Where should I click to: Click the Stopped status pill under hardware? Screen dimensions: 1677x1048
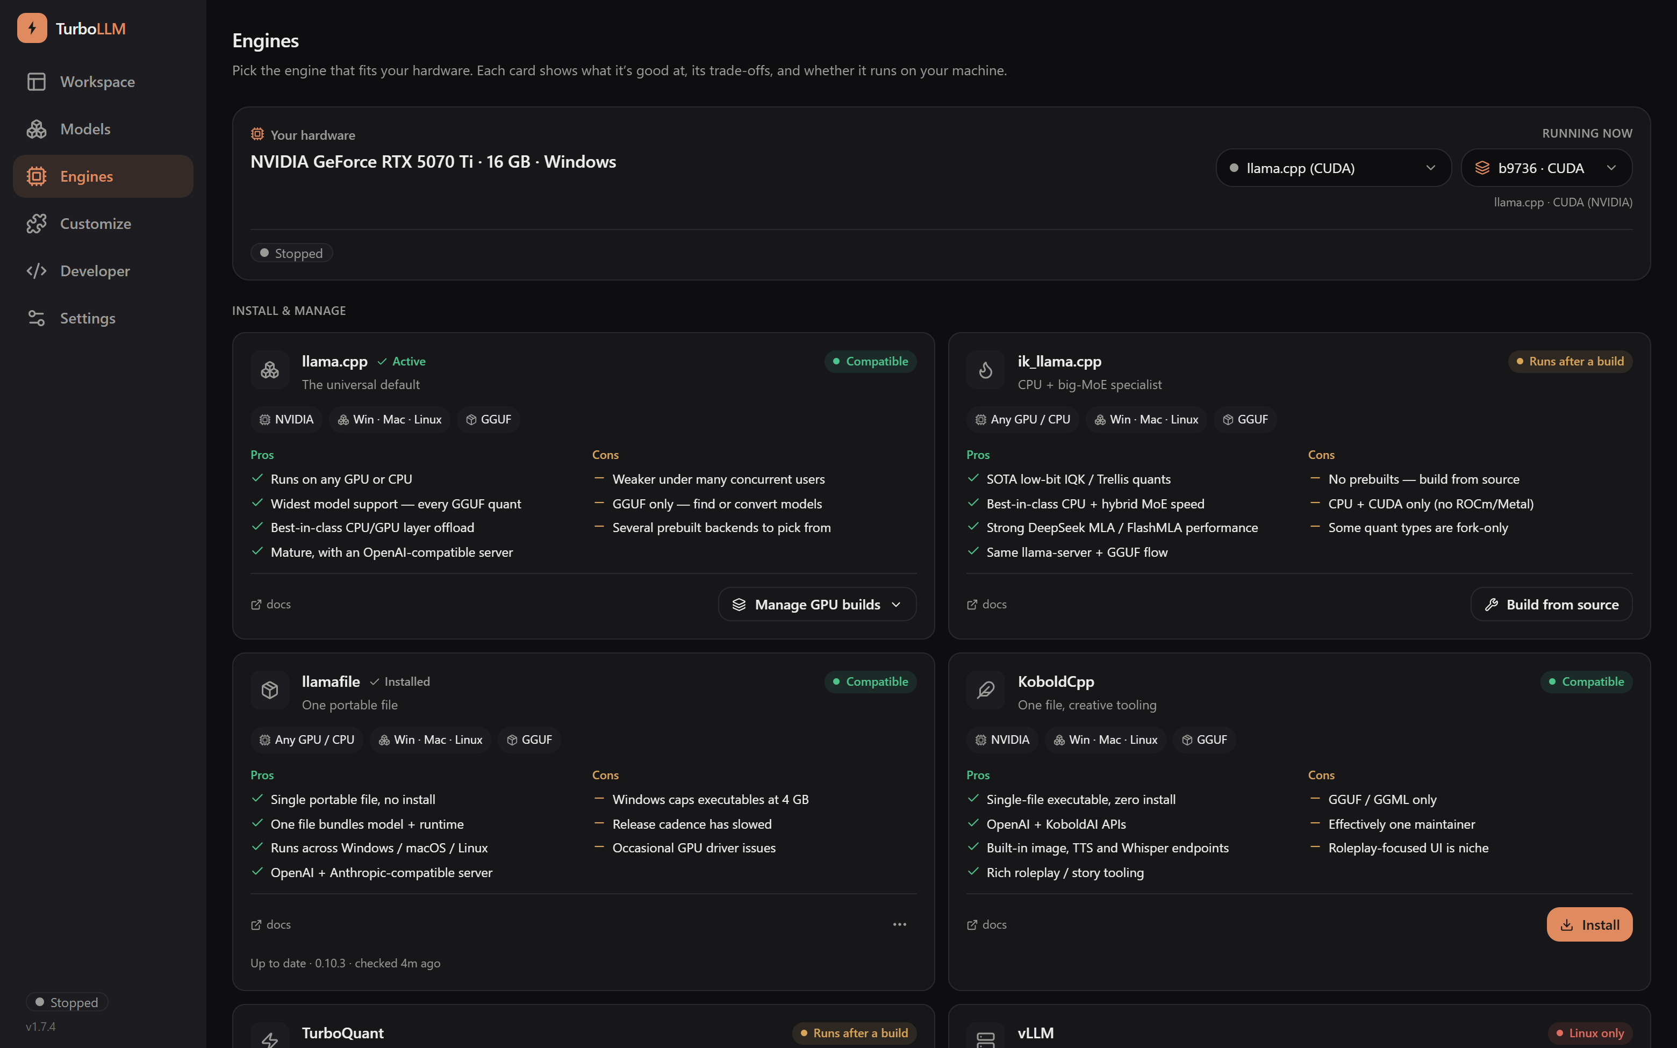tap(292, 253)
